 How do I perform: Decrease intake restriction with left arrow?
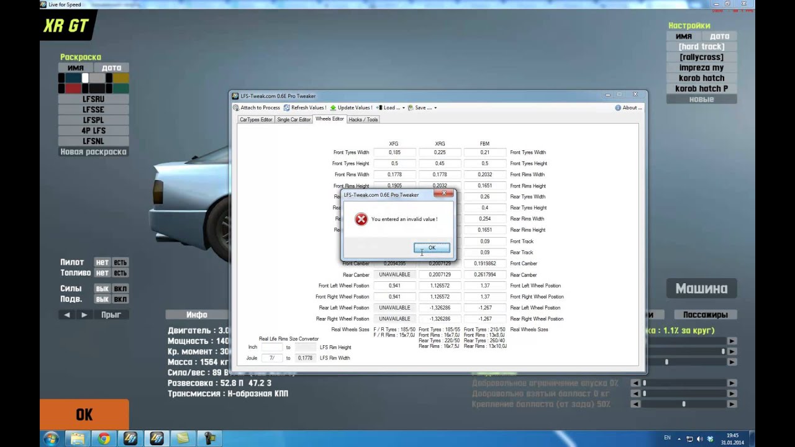pos(635,384)
